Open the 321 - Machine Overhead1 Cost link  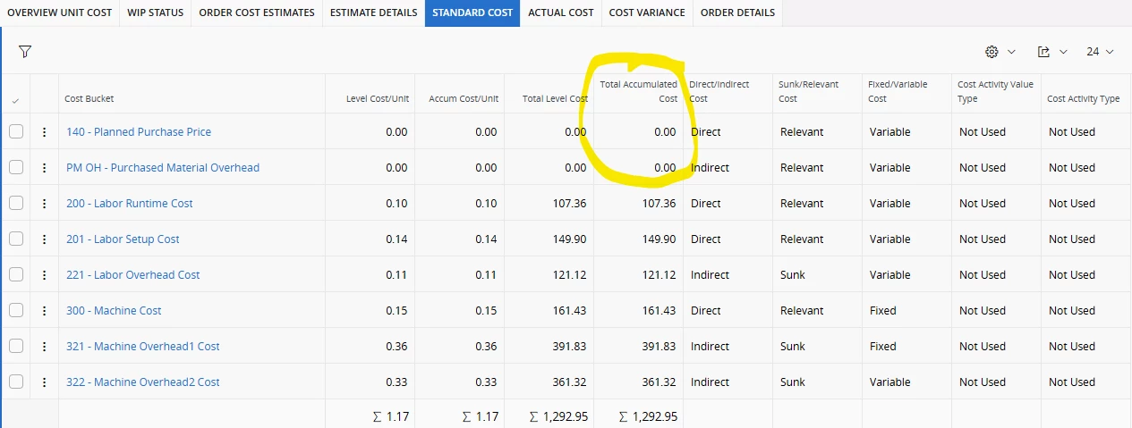pos(143,347)
